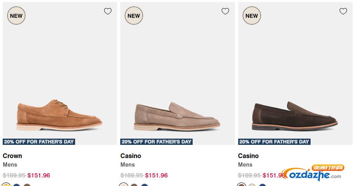Favorite the dark brown Casino loafer
Viewport: 353px width, 186px height.
[343, 11]
